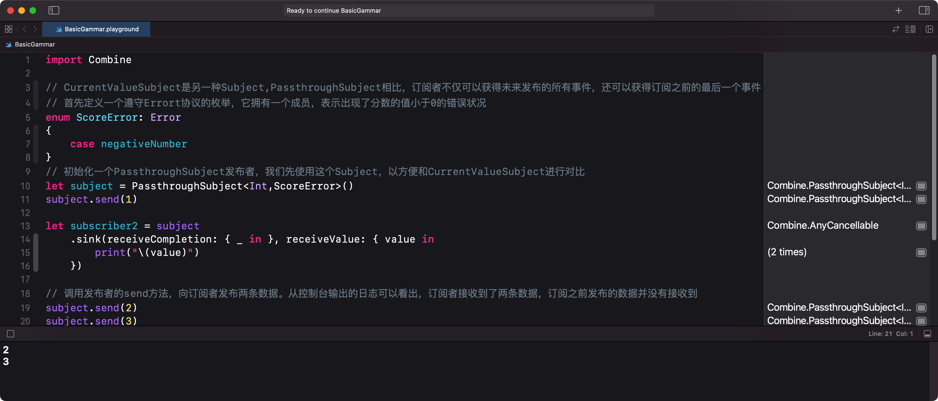Click 'PassthroughSubject' on line 10
The image size is (938, 401).
click(x=187, y=186)
